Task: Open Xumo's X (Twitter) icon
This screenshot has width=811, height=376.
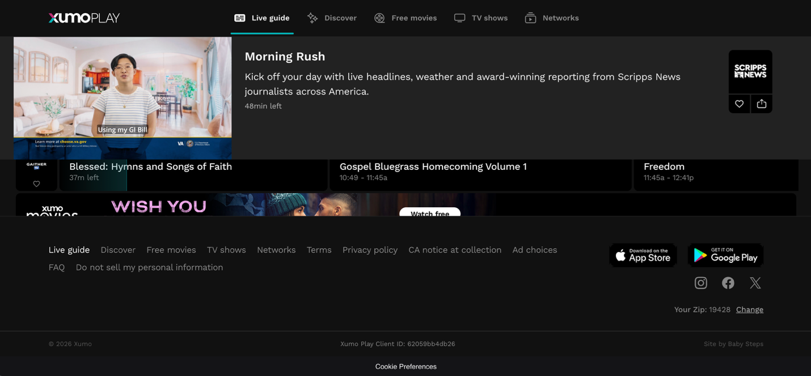Action: click(x=755, y=283)
